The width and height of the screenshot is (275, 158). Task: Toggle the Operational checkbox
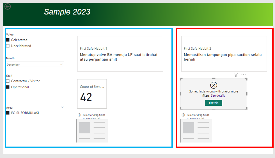click(x=8, y=87)
